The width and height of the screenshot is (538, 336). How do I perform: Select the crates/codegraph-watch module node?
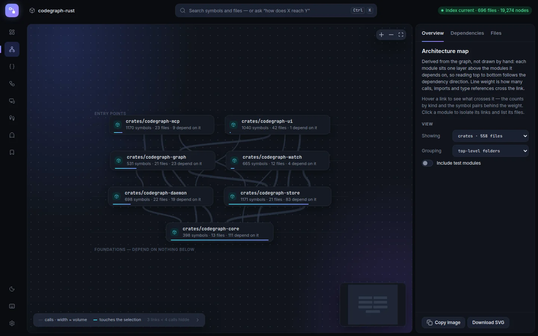pos(278,161)
